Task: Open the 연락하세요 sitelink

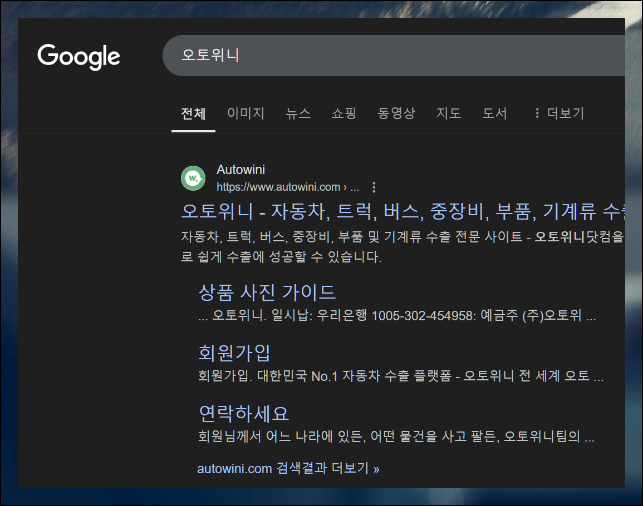Action: click(x=244, y=413)
